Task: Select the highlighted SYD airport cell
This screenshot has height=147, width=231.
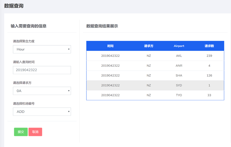Action: click(179, 85)
